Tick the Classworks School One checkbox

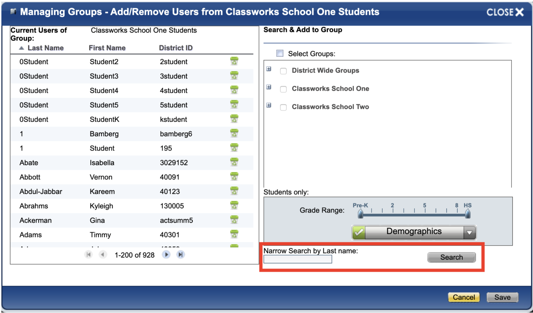pyautogui.click(x=283, y=89)
